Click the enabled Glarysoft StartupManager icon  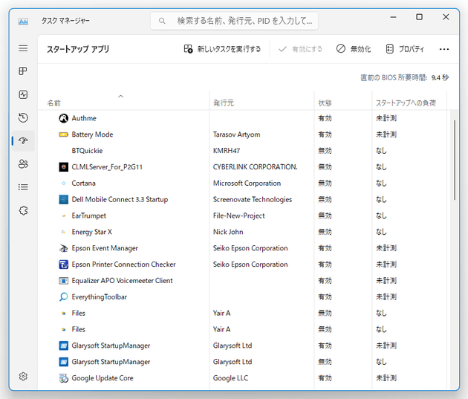[64, 346]
